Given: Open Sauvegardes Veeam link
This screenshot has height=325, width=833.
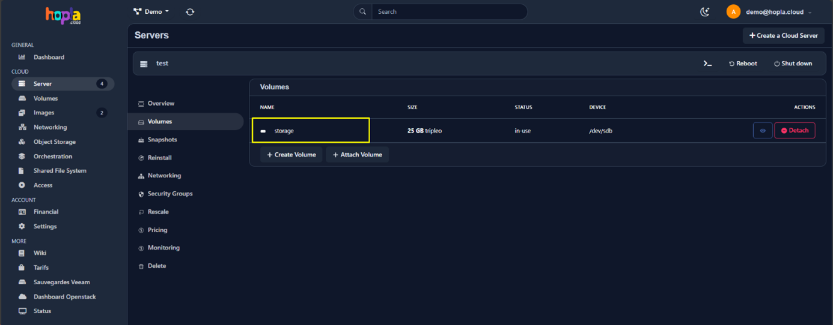Looking at the screenshot, I should pos(61,282).
